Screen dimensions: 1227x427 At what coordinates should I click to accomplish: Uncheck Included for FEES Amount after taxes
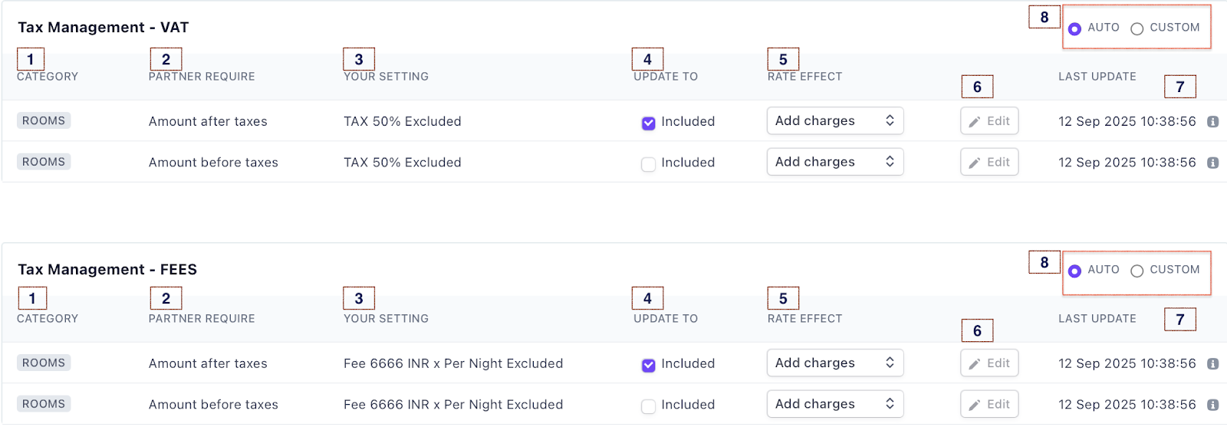[649, 365]
